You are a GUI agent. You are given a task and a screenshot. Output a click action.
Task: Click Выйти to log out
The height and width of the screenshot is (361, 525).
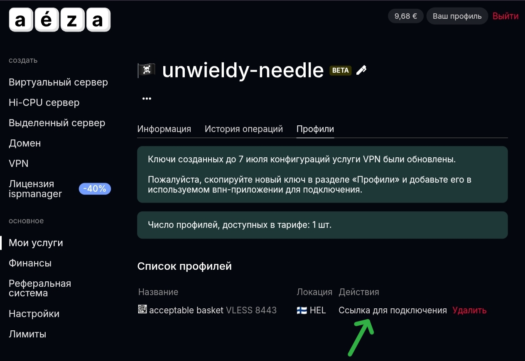click(505, 16)
